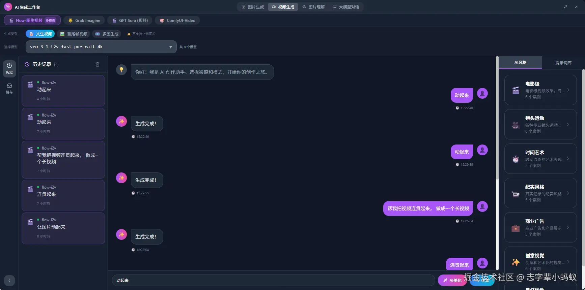
Task: Switch to the 图片生成 tab
Action: point(253,7)
